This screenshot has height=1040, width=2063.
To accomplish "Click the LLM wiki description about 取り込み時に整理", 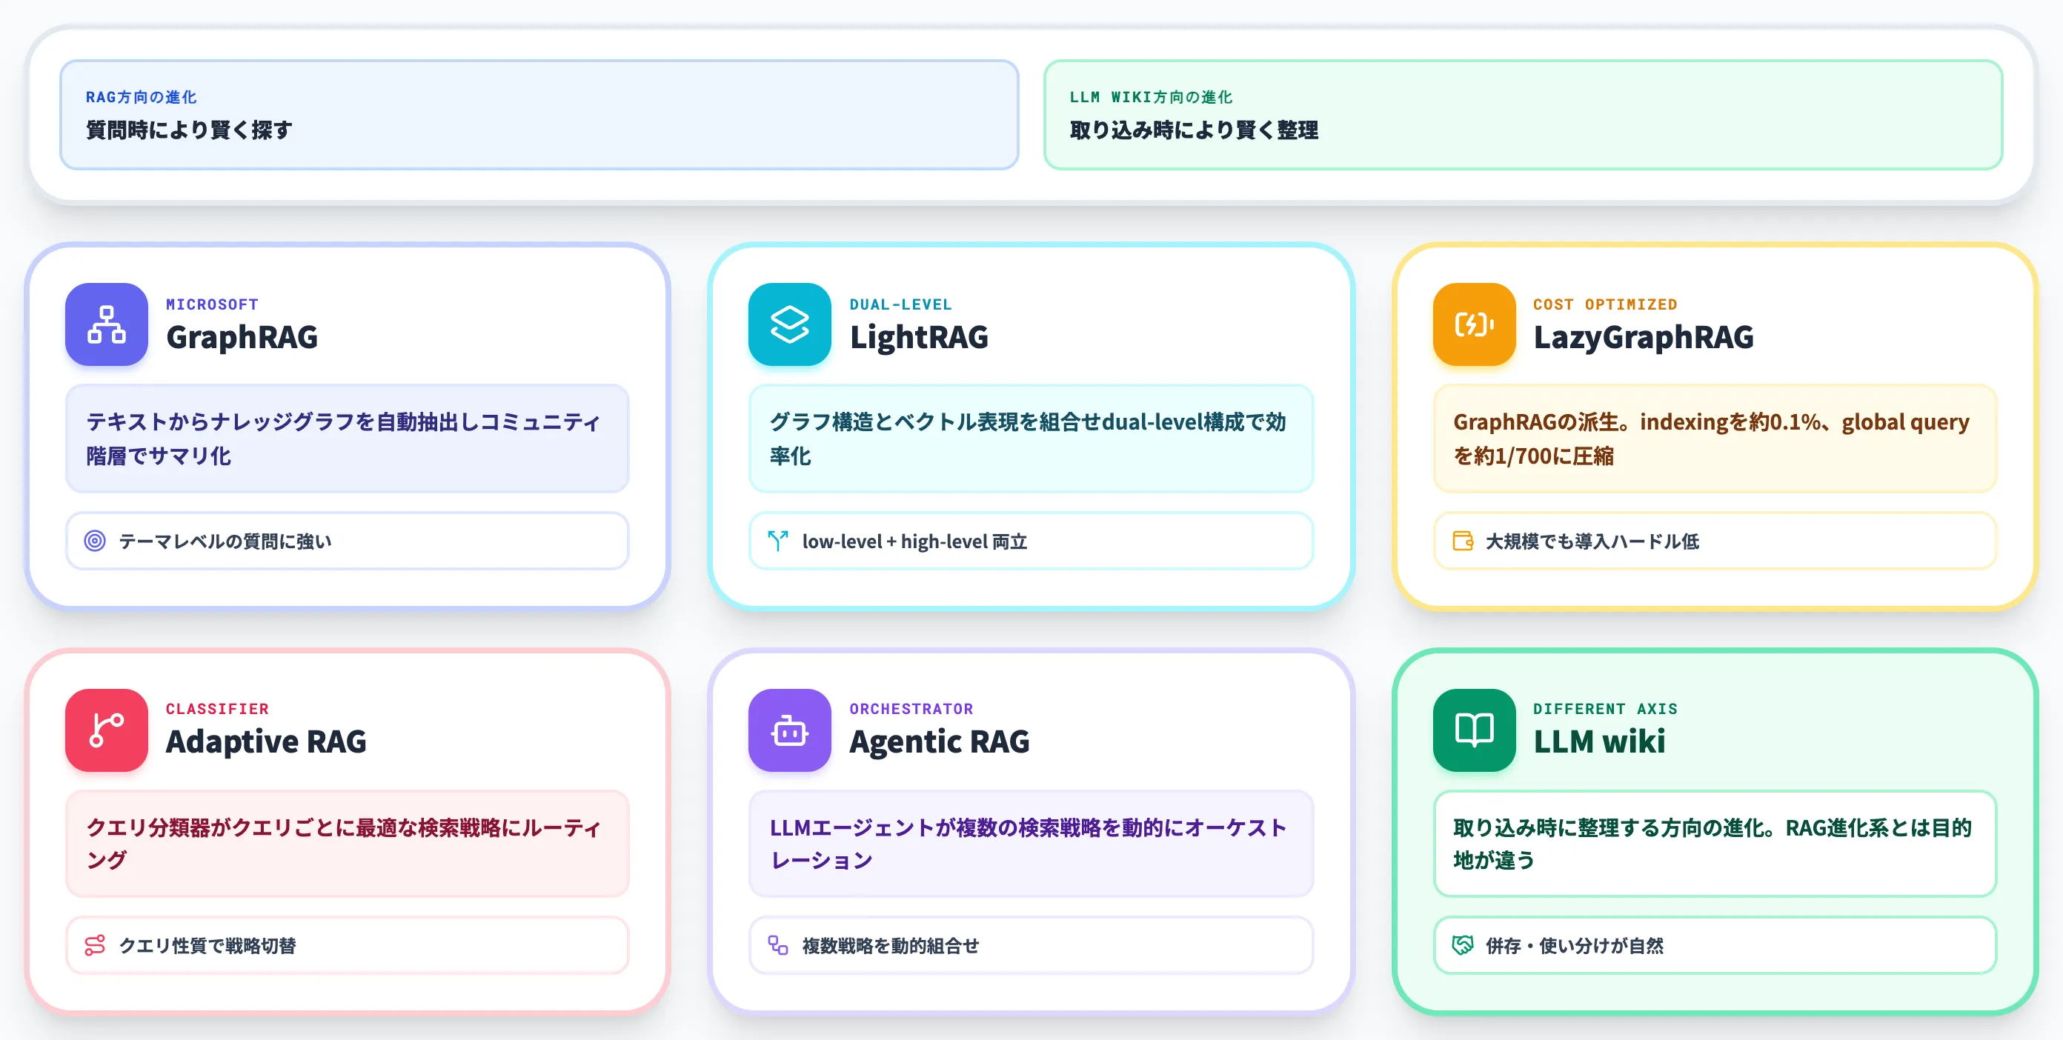I will 1715,844.
